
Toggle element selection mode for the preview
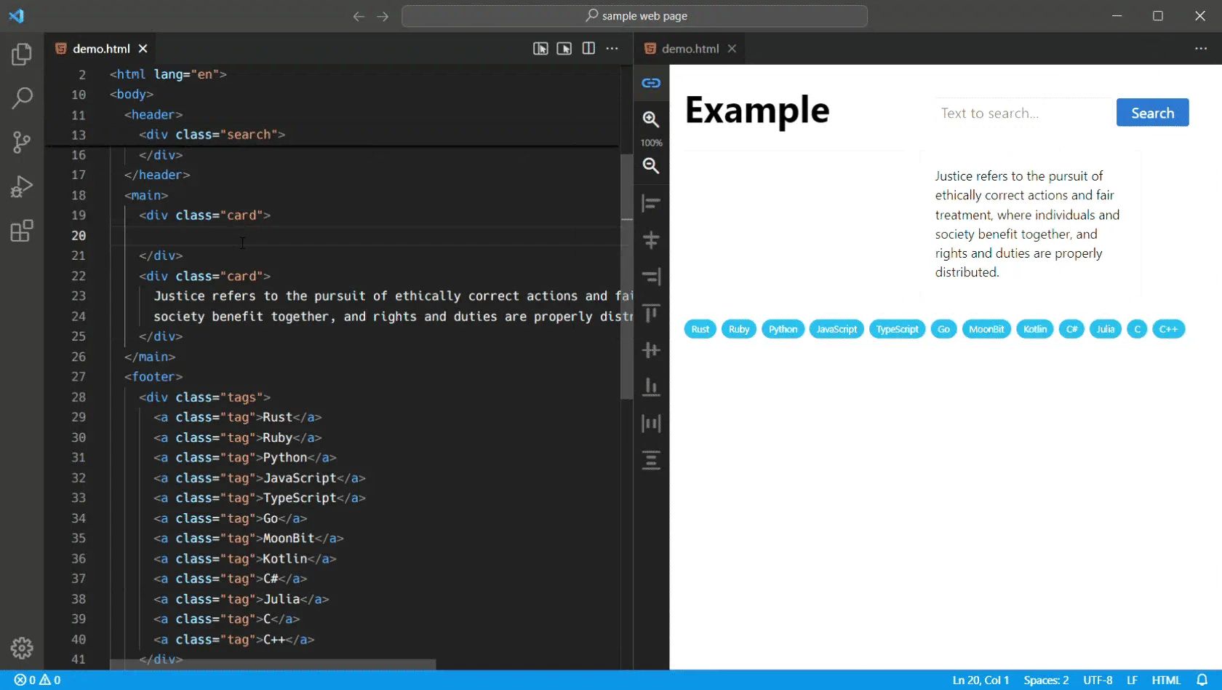coord(564,48)
